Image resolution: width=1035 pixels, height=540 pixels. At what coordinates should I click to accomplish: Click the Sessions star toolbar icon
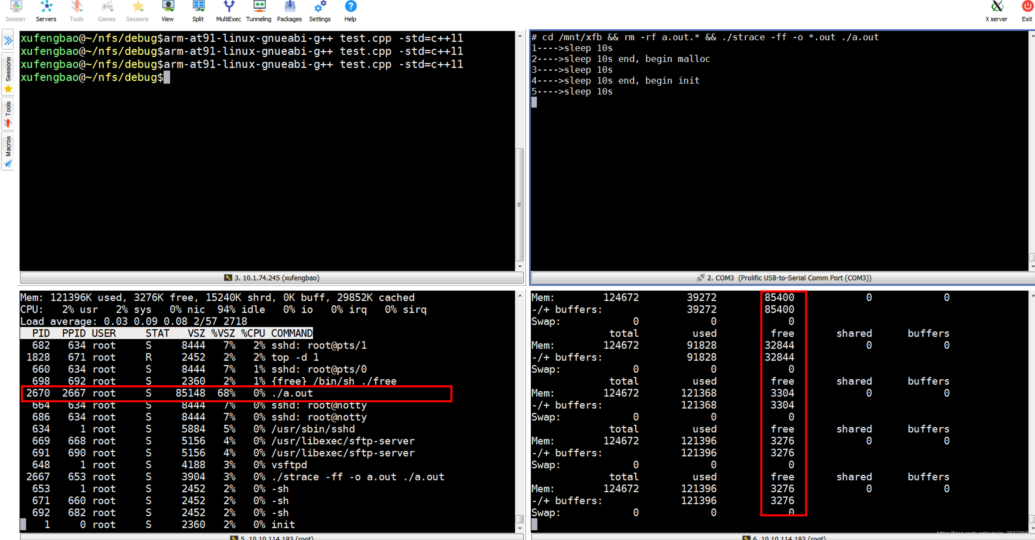137,11
